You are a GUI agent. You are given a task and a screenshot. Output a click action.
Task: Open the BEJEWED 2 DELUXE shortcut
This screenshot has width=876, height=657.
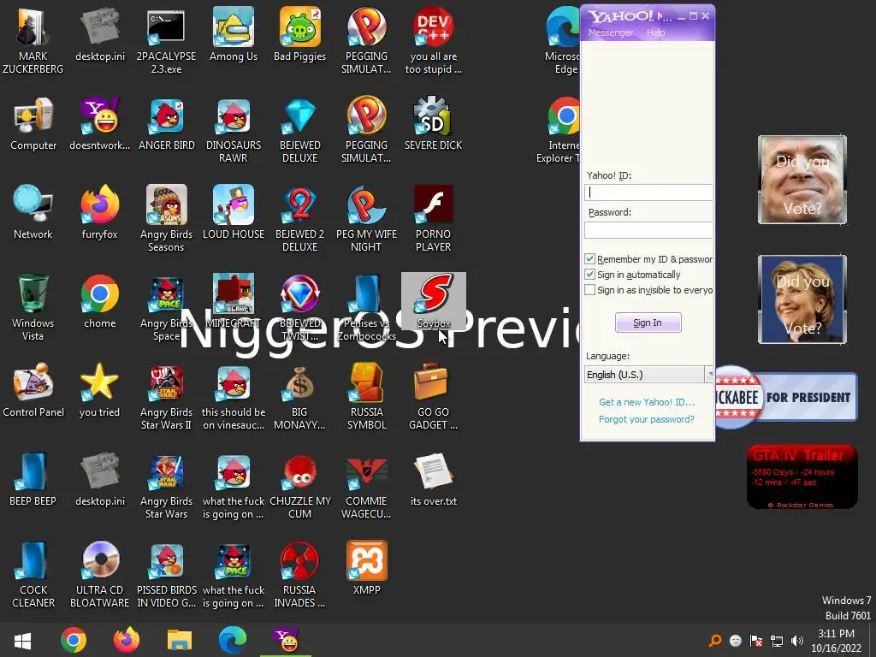click(300, 219)
